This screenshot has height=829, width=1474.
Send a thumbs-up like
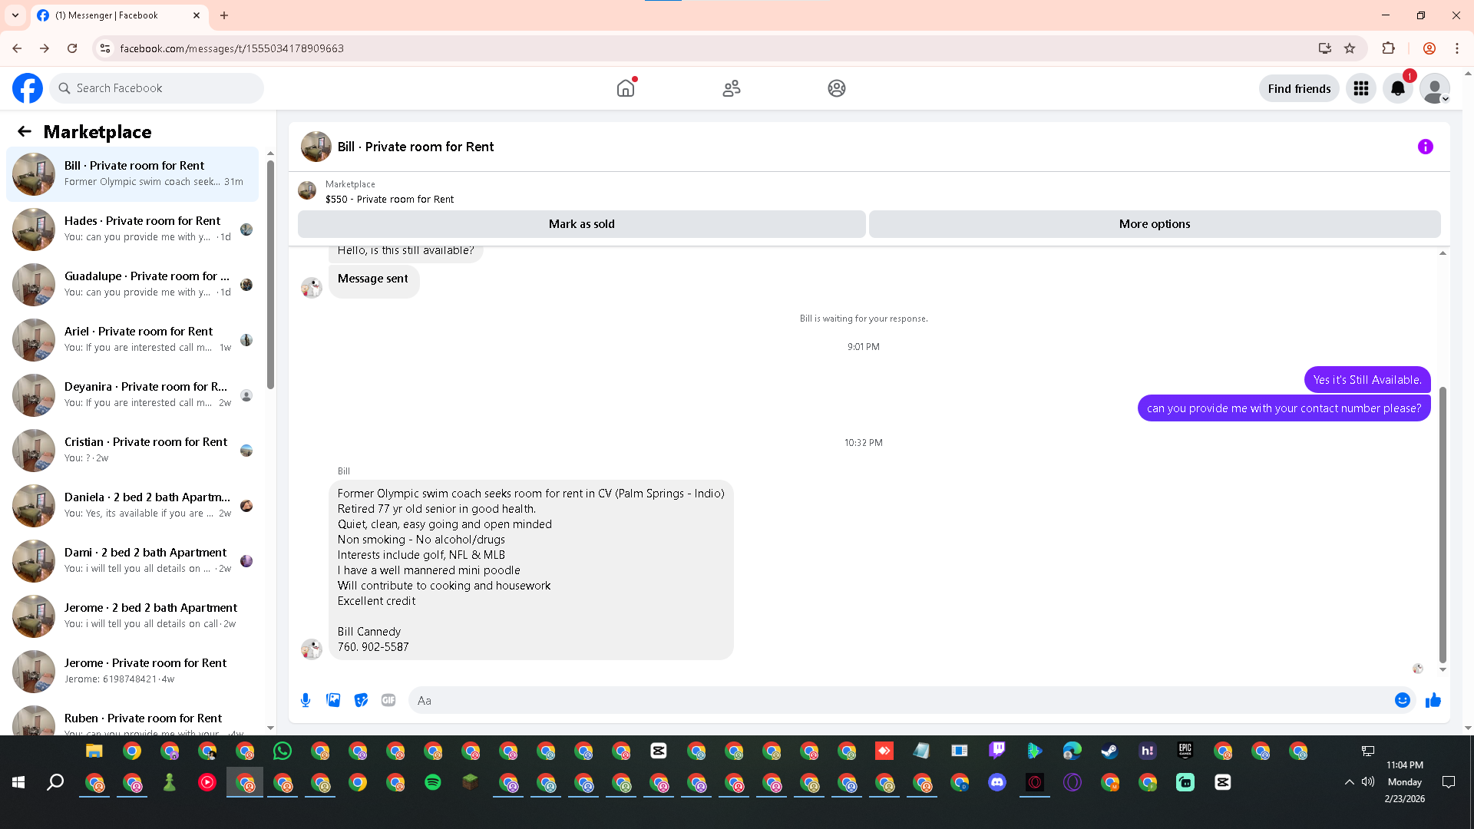point(1433,700)
